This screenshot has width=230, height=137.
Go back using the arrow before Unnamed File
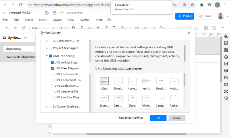(x=4, y=13)
